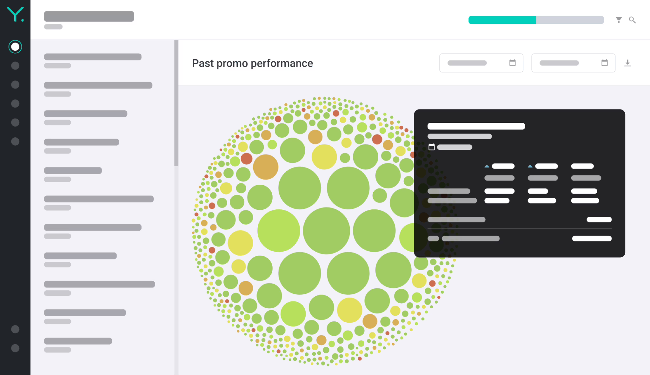Viewport: 650px width, 375px height.
Task: Toggle the third navigation circle in the dark rail
Action: point(15,84)
